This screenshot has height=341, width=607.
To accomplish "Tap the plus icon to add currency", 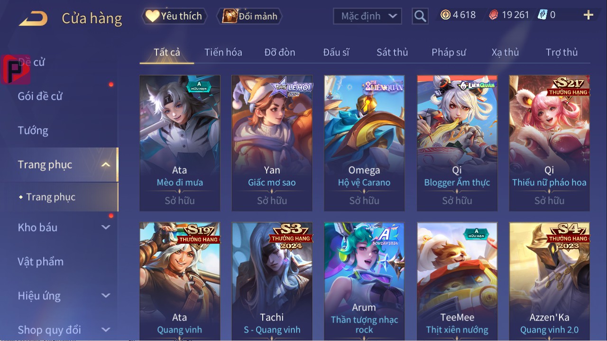I will [589, 15].
